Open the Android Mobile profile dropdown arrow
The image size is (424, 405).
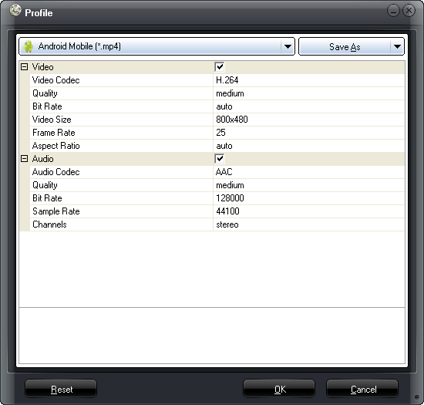pos(288,46)
